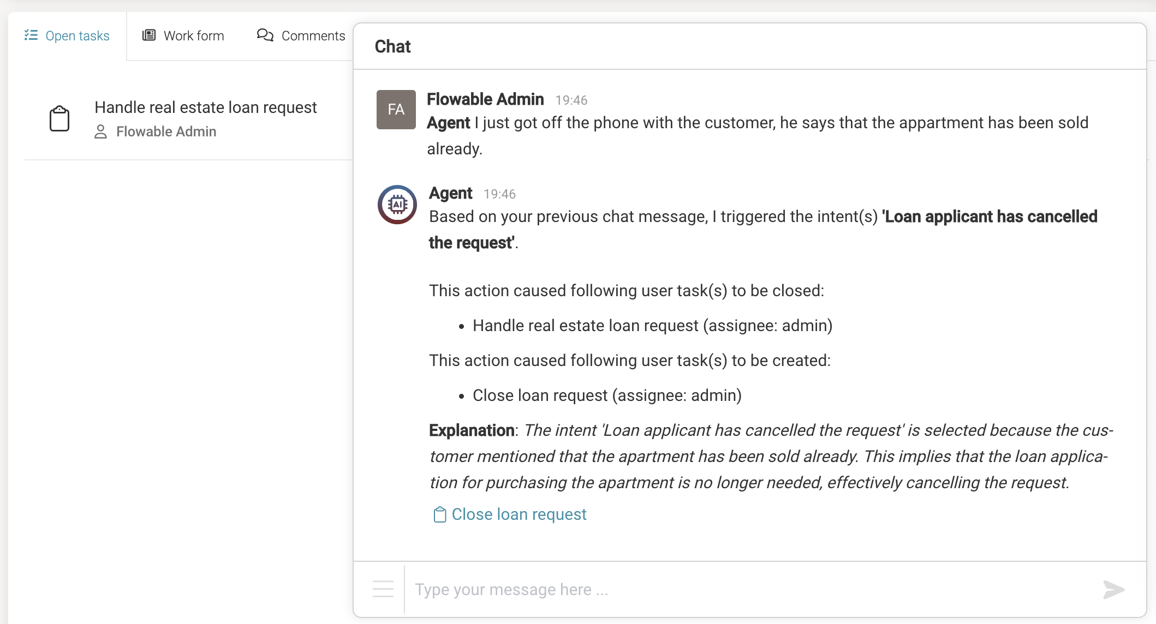
Task: Click the bold Loan applicant has cancelled text
Action: coord(990,217)
